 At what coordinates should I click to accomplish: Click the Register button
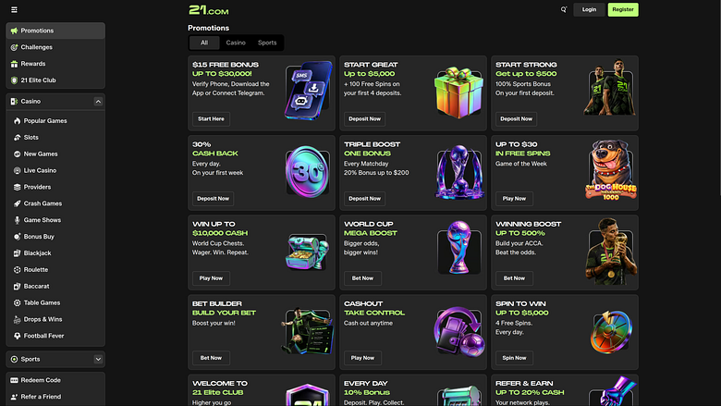pos(623,9)
